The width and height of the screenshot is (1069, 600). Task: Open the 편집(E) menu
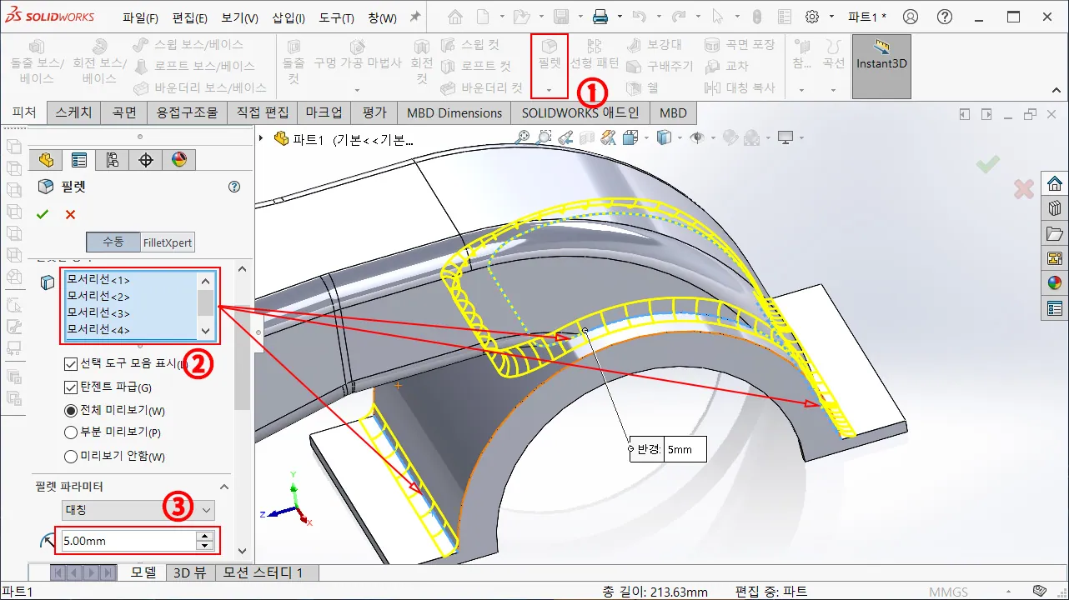point(189,17)
